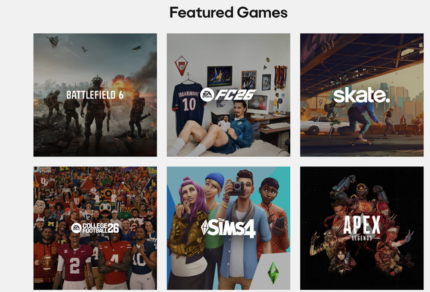Viewport: 430px width, 292px height.
Task: Click the Battlefield 6 title text
Action: pos(95,95)
